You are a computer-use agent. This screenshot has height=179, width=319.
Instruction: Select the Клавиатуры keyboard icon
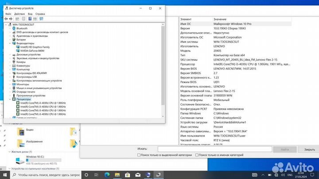14,65
